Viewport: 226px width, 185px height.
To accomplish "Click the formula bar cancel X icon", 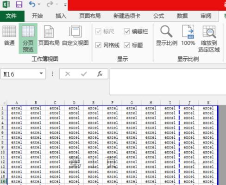I will pos(68,74).
